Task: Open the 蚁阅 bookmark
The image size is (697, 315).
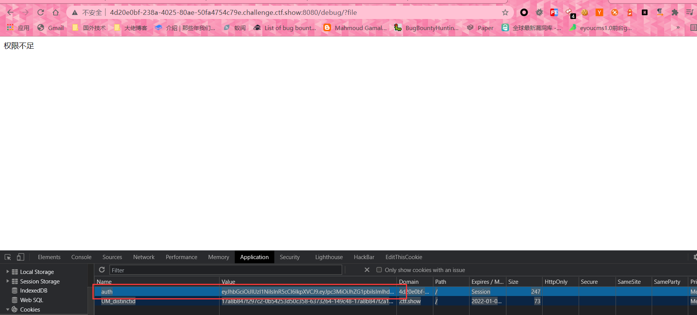Action: 235,28
